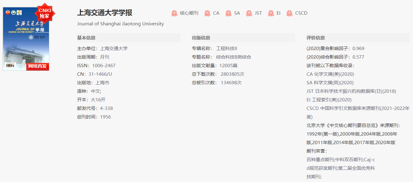Click the JST 日本科学技术振兴机构数据库 entry
Viewport: 413px width, 182px height.
tap(351, 91)
